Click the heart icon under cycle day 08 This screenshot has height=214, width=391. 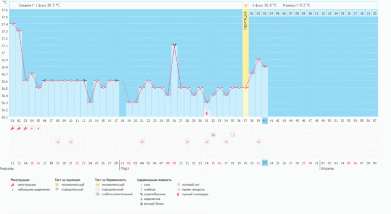pyautogui.click(x=58, y=142)
